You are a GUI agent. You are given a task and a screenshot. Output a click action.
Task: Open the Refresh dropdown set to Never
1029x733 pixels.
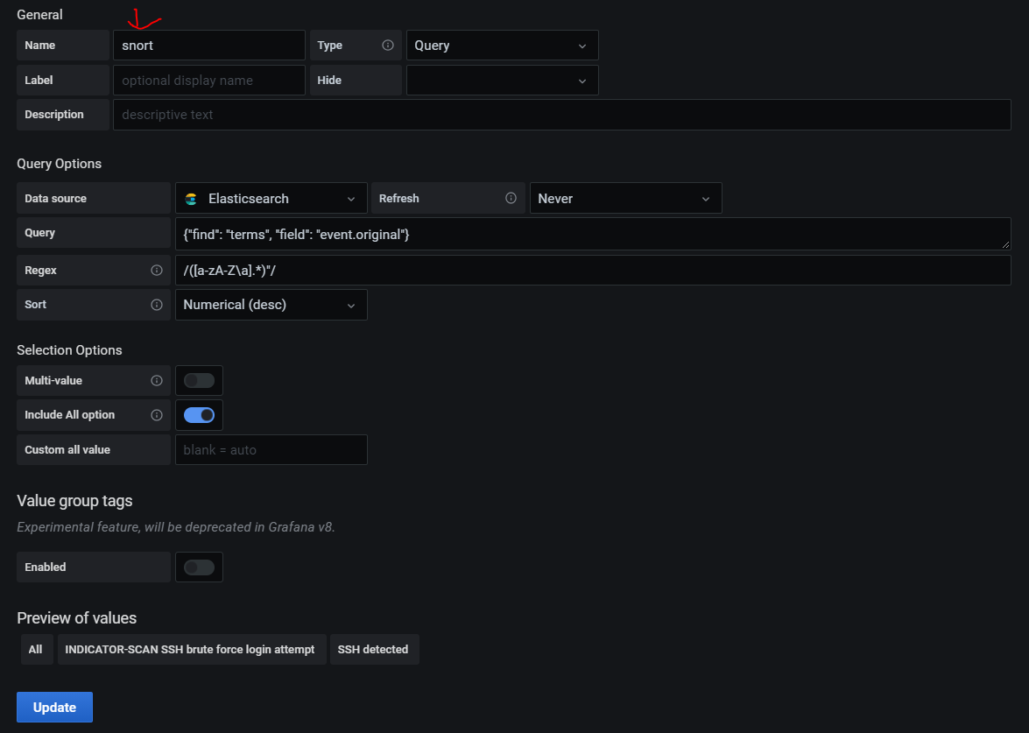[625, 198]
